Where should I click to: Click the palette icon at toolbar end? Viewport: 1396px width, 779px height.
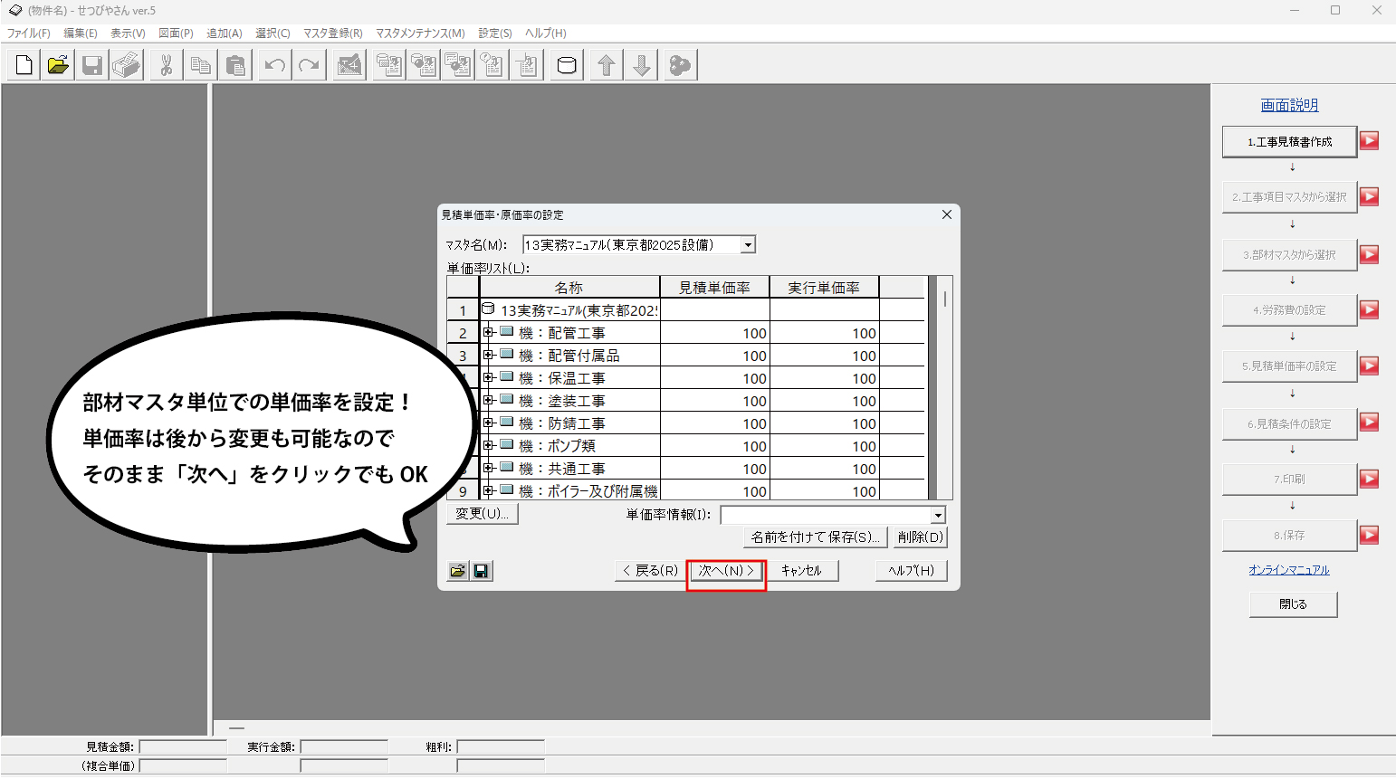pos(680,65)
